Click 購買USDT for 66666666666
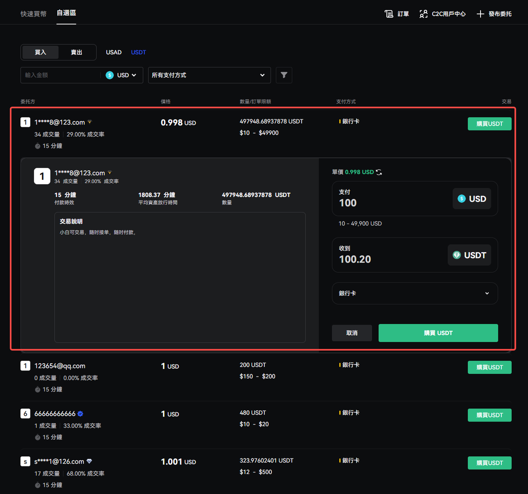This screenshot has height=494, width=528. tap(490, 415)
